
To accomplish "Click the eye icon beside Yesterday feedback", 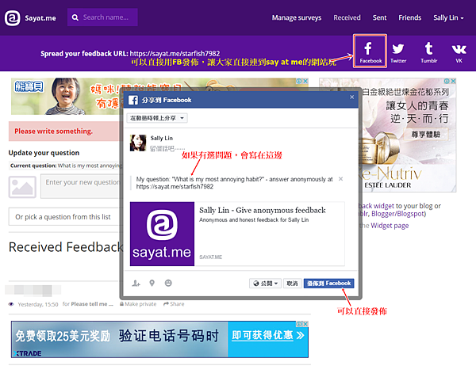I will pos(11,304).
